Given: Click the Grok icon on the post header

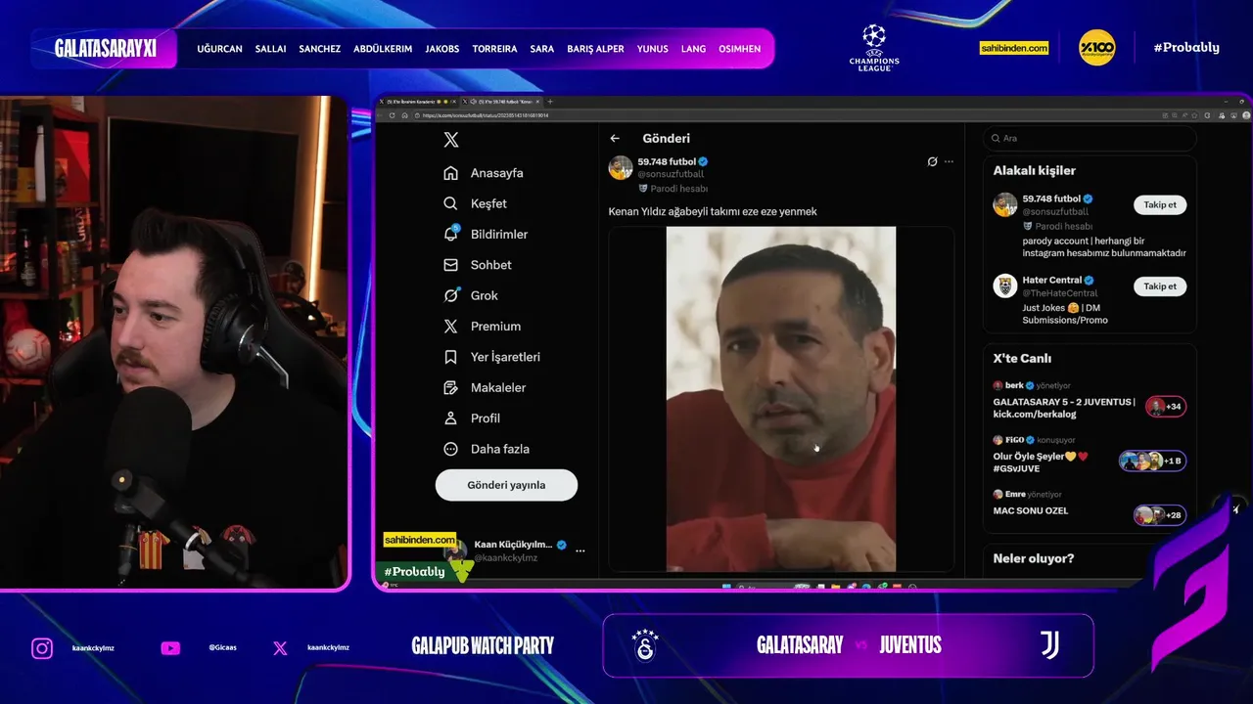Looking at the screenshot, I should coord(932,161).
